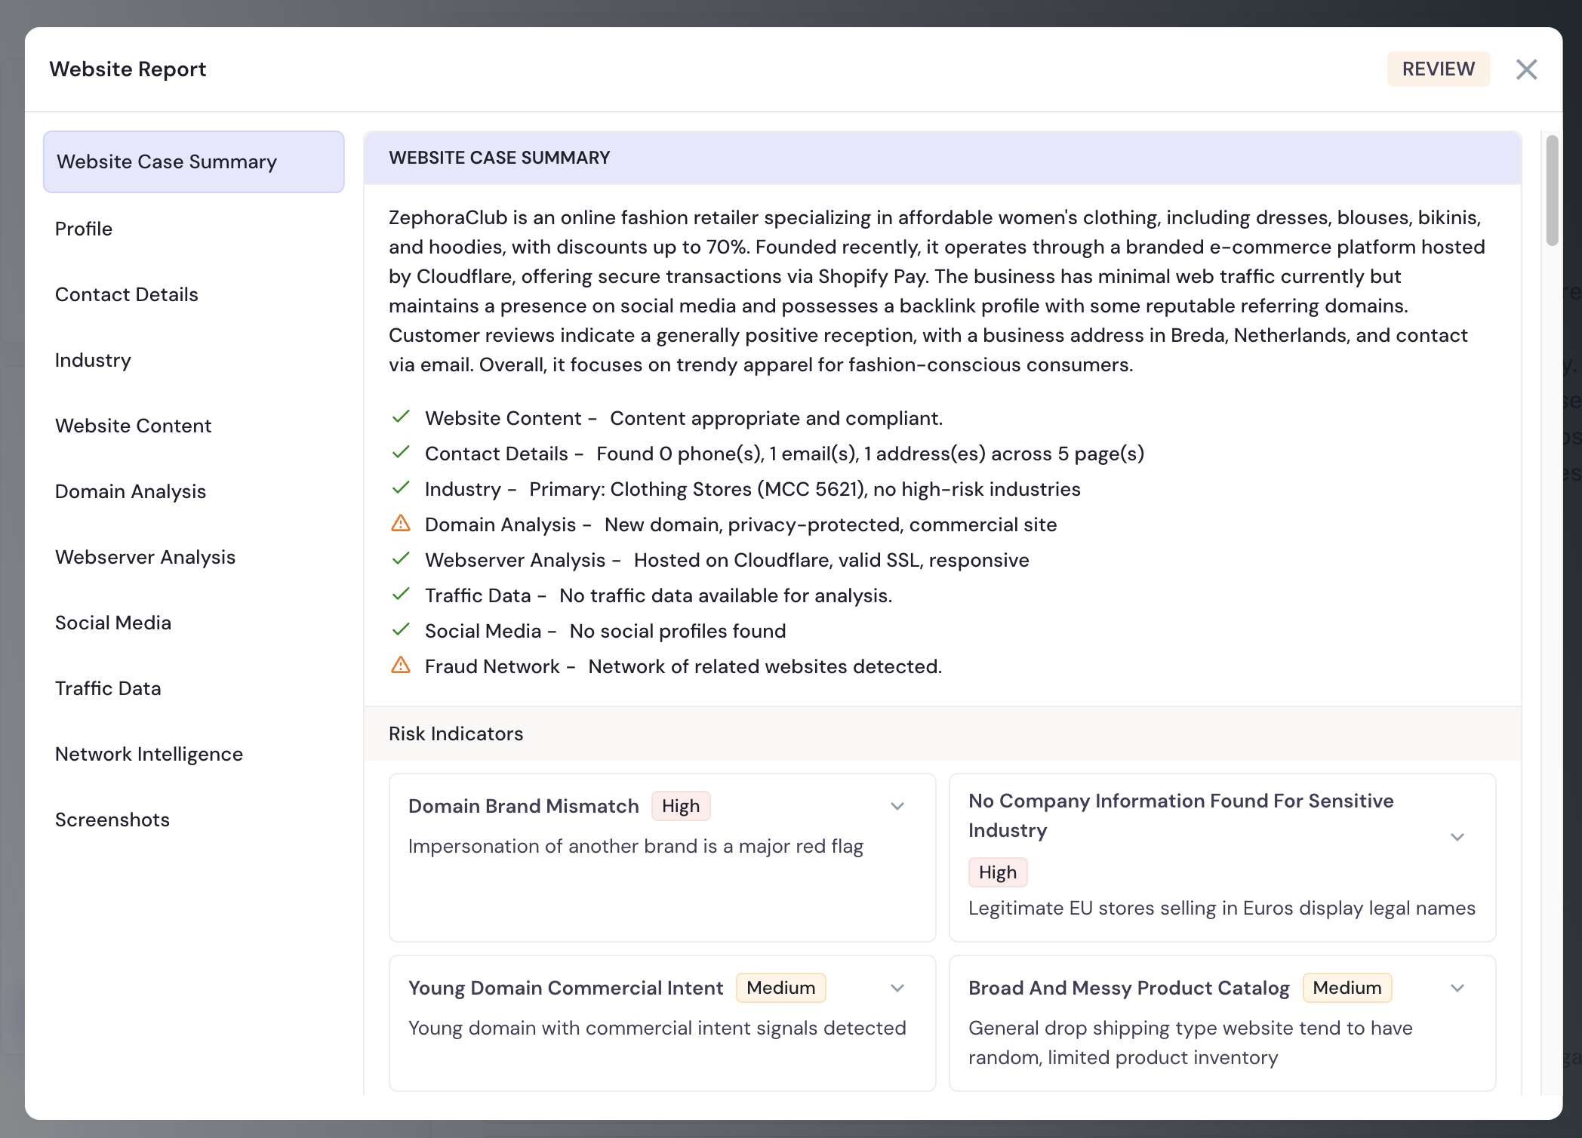Image resolution: width=1582 pixels, height=1138 pixels.
Task: Click the checkmark icon beside Industry summary line
Action: (401, 488)
